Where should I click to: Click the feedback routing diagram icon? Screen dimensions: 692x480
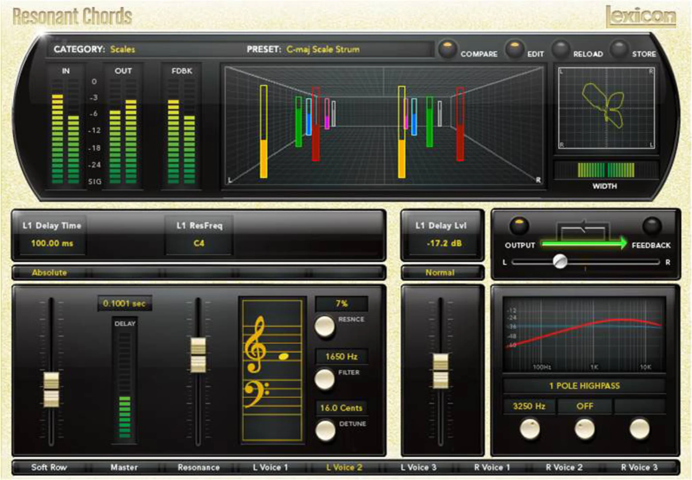click(583, 230)
